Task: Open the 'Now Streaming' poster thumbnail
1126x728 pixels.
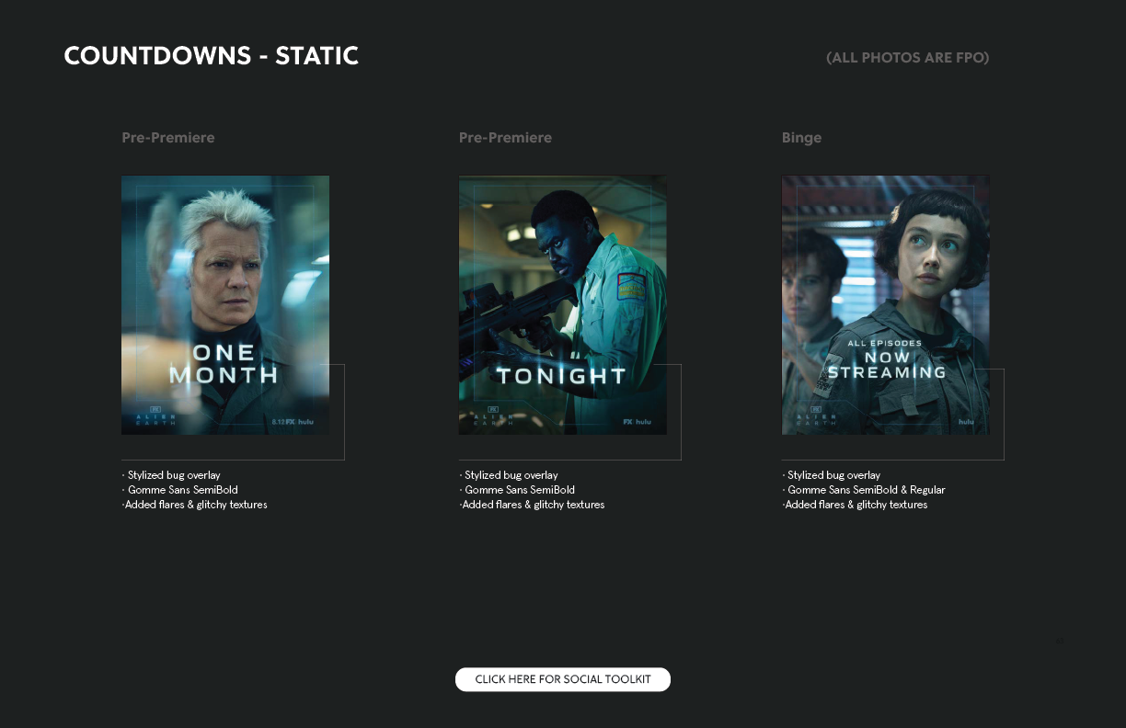Action: click(886, 305)
